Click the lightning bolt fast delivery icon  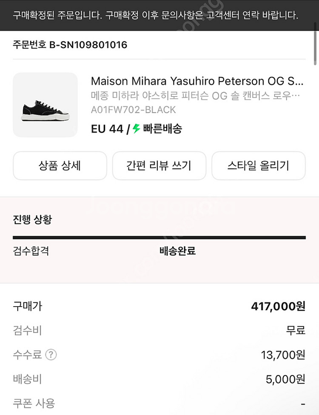click(136, 128)
